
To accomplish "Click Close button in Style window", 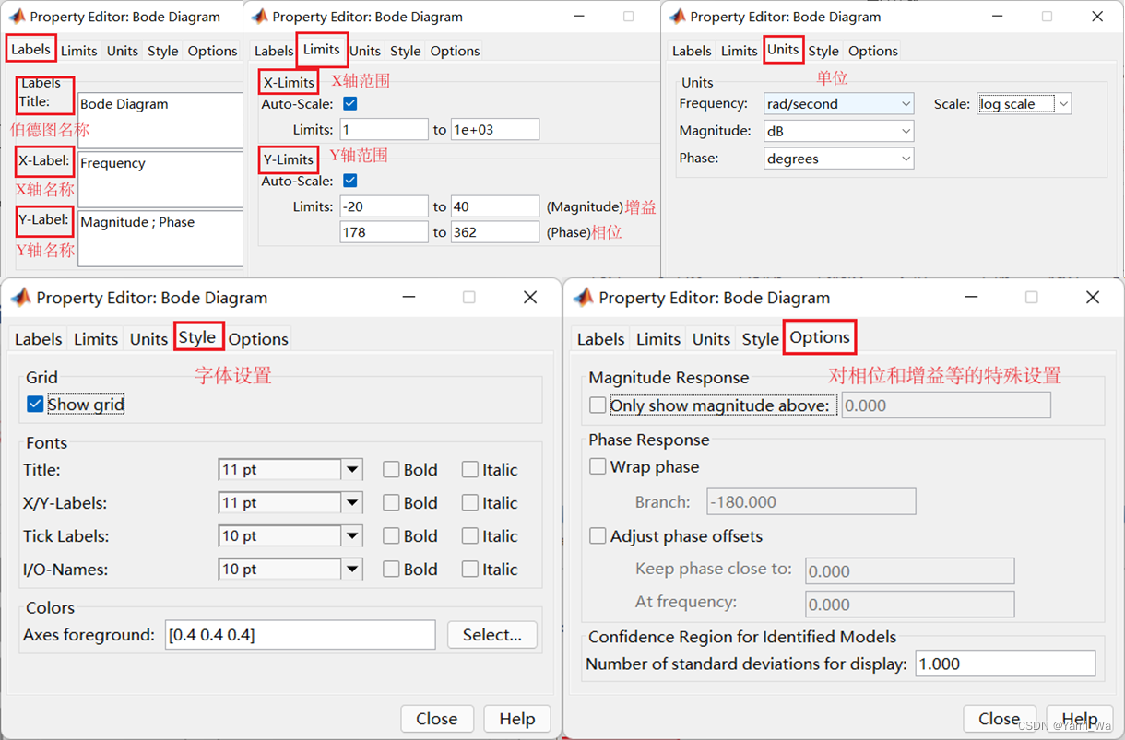I will tap(437, 719).
